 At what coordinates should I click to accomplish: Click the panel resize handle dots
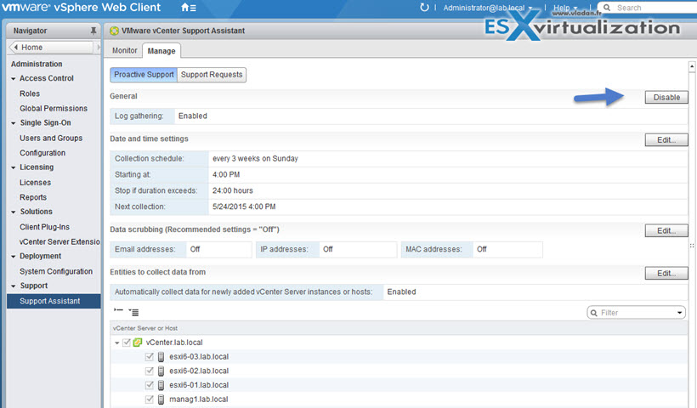pos(692,246)
